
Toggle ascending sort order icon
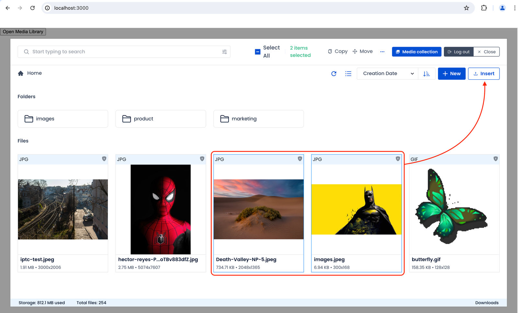pos(426,74)
